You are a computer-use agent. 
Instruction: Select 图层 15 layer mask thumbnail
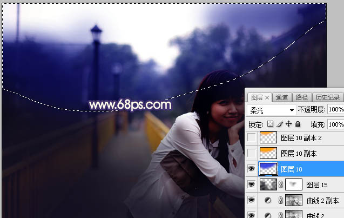tap(294, 184)
